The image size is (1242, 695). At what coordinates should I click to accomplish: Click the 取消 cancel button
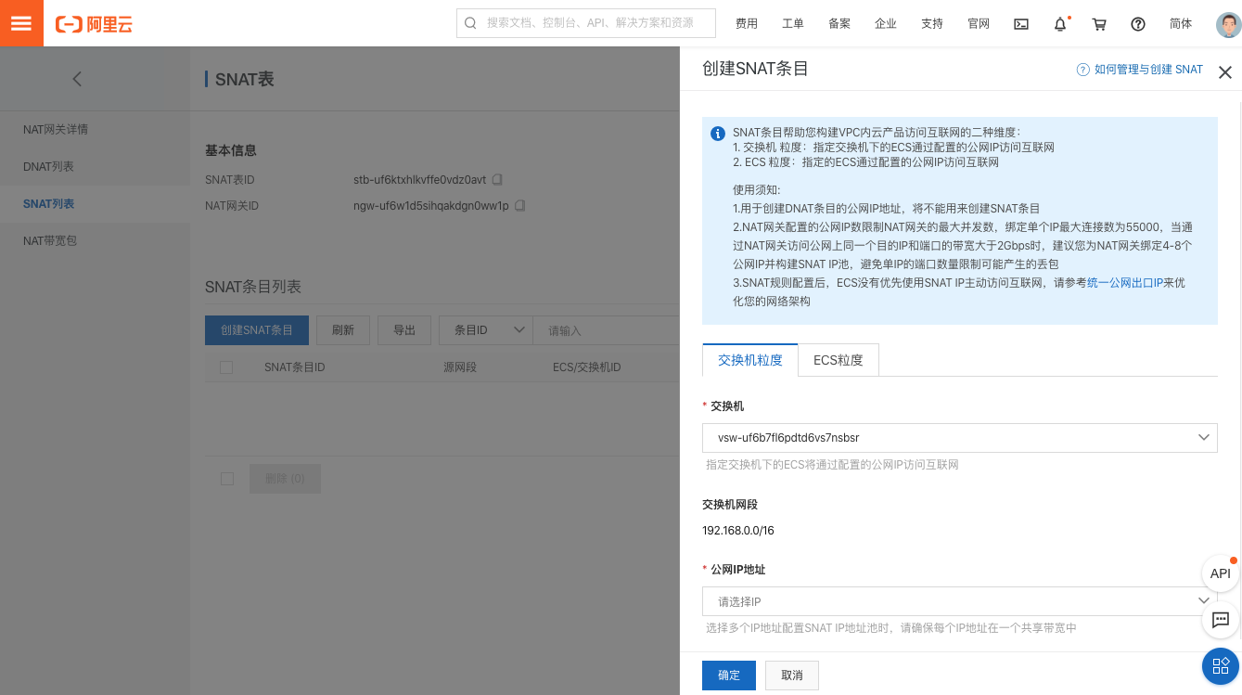coord(792,676)
